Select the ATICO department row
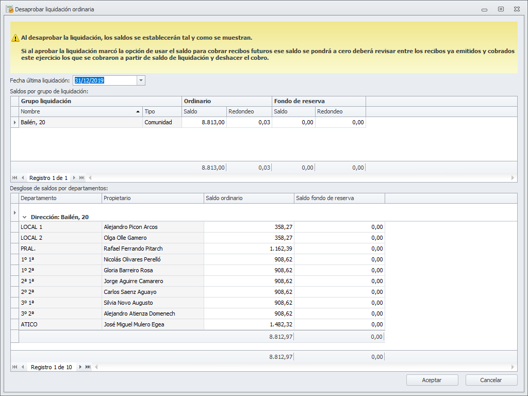This screenshot has width=528, height=396. click(x=60, y=325)
